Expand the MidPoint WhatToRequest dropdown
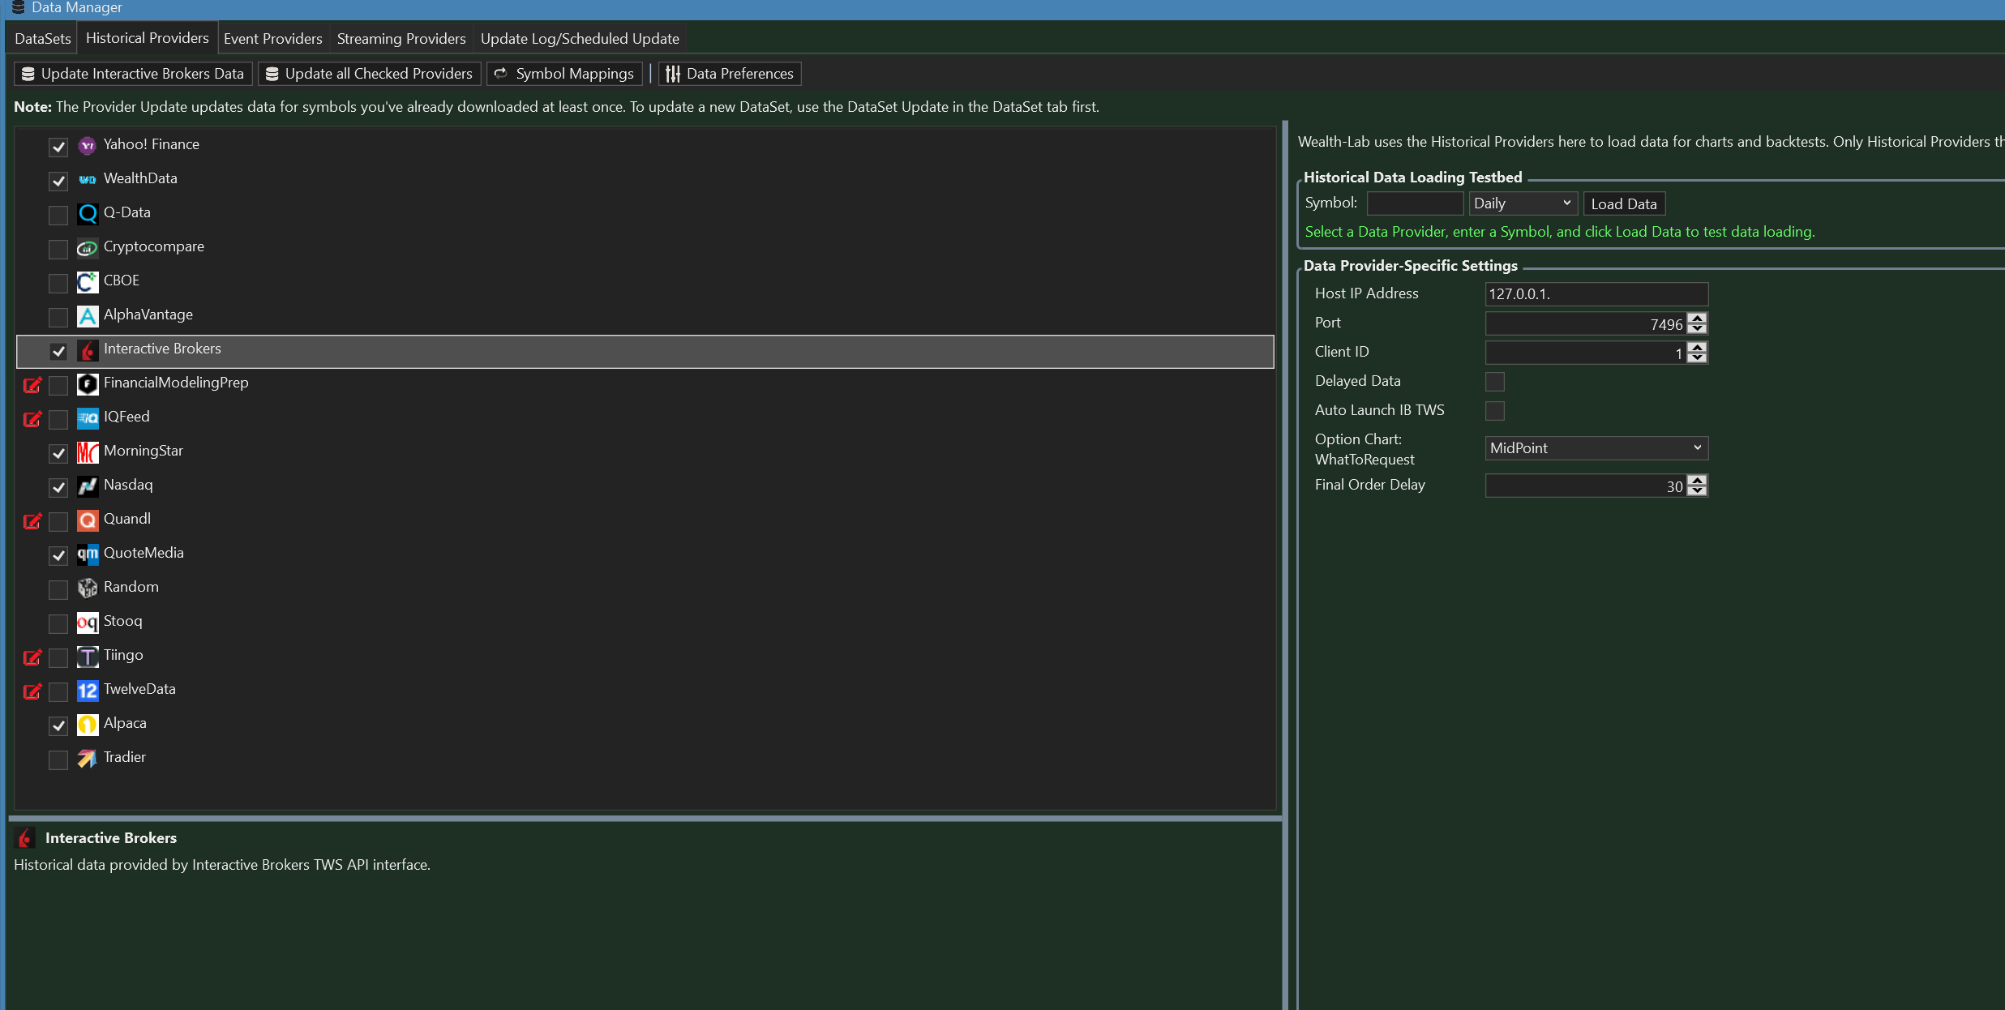Screen dimensions: 2005x1010 click(x=1596, y=448)
